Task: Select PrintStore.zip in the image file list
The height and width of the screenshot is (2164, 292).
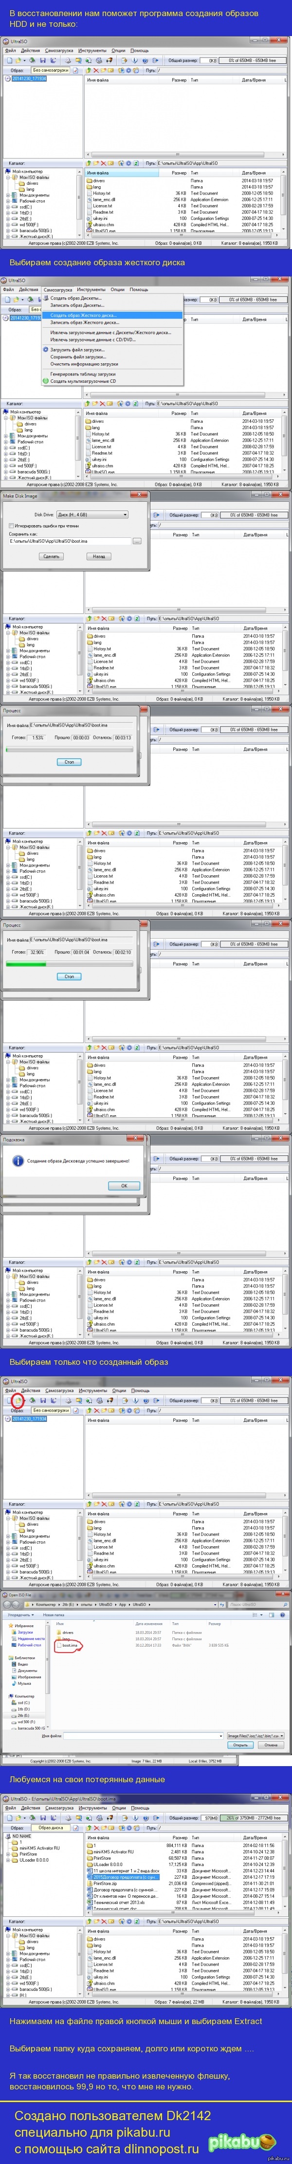Action: [x=105, y=1883]
